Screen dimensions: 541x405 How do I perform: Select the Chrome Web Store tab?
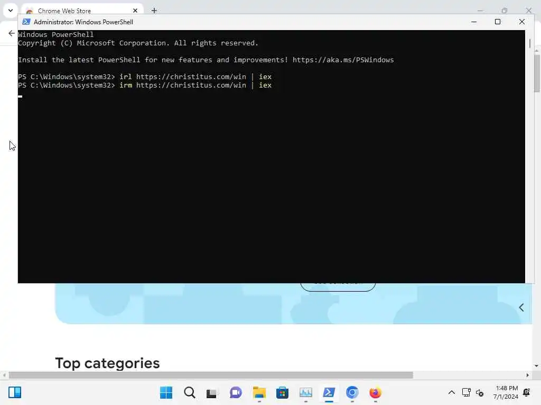(82, 11)
